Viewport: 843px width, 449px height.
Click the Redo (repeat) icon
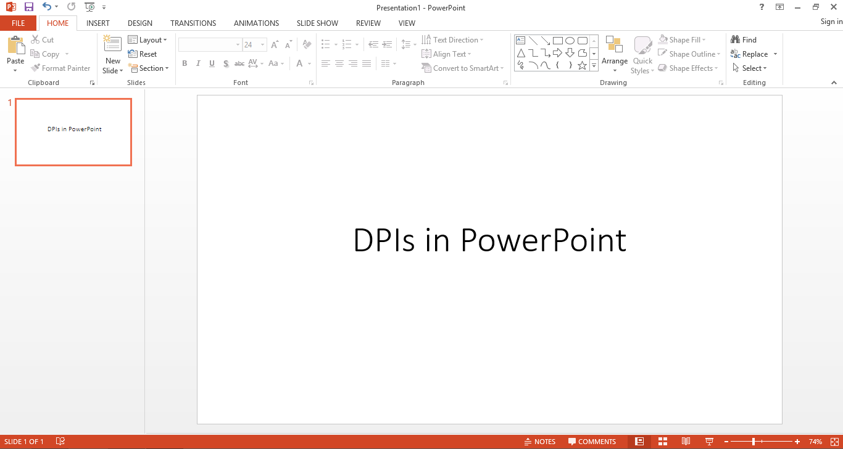pos(71,7)
